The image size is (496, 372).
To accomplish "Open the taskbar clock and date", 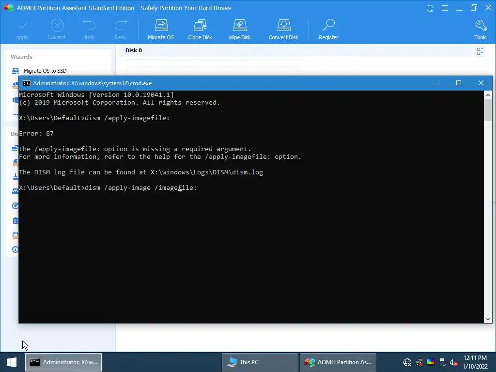I will tap(475, 362).
